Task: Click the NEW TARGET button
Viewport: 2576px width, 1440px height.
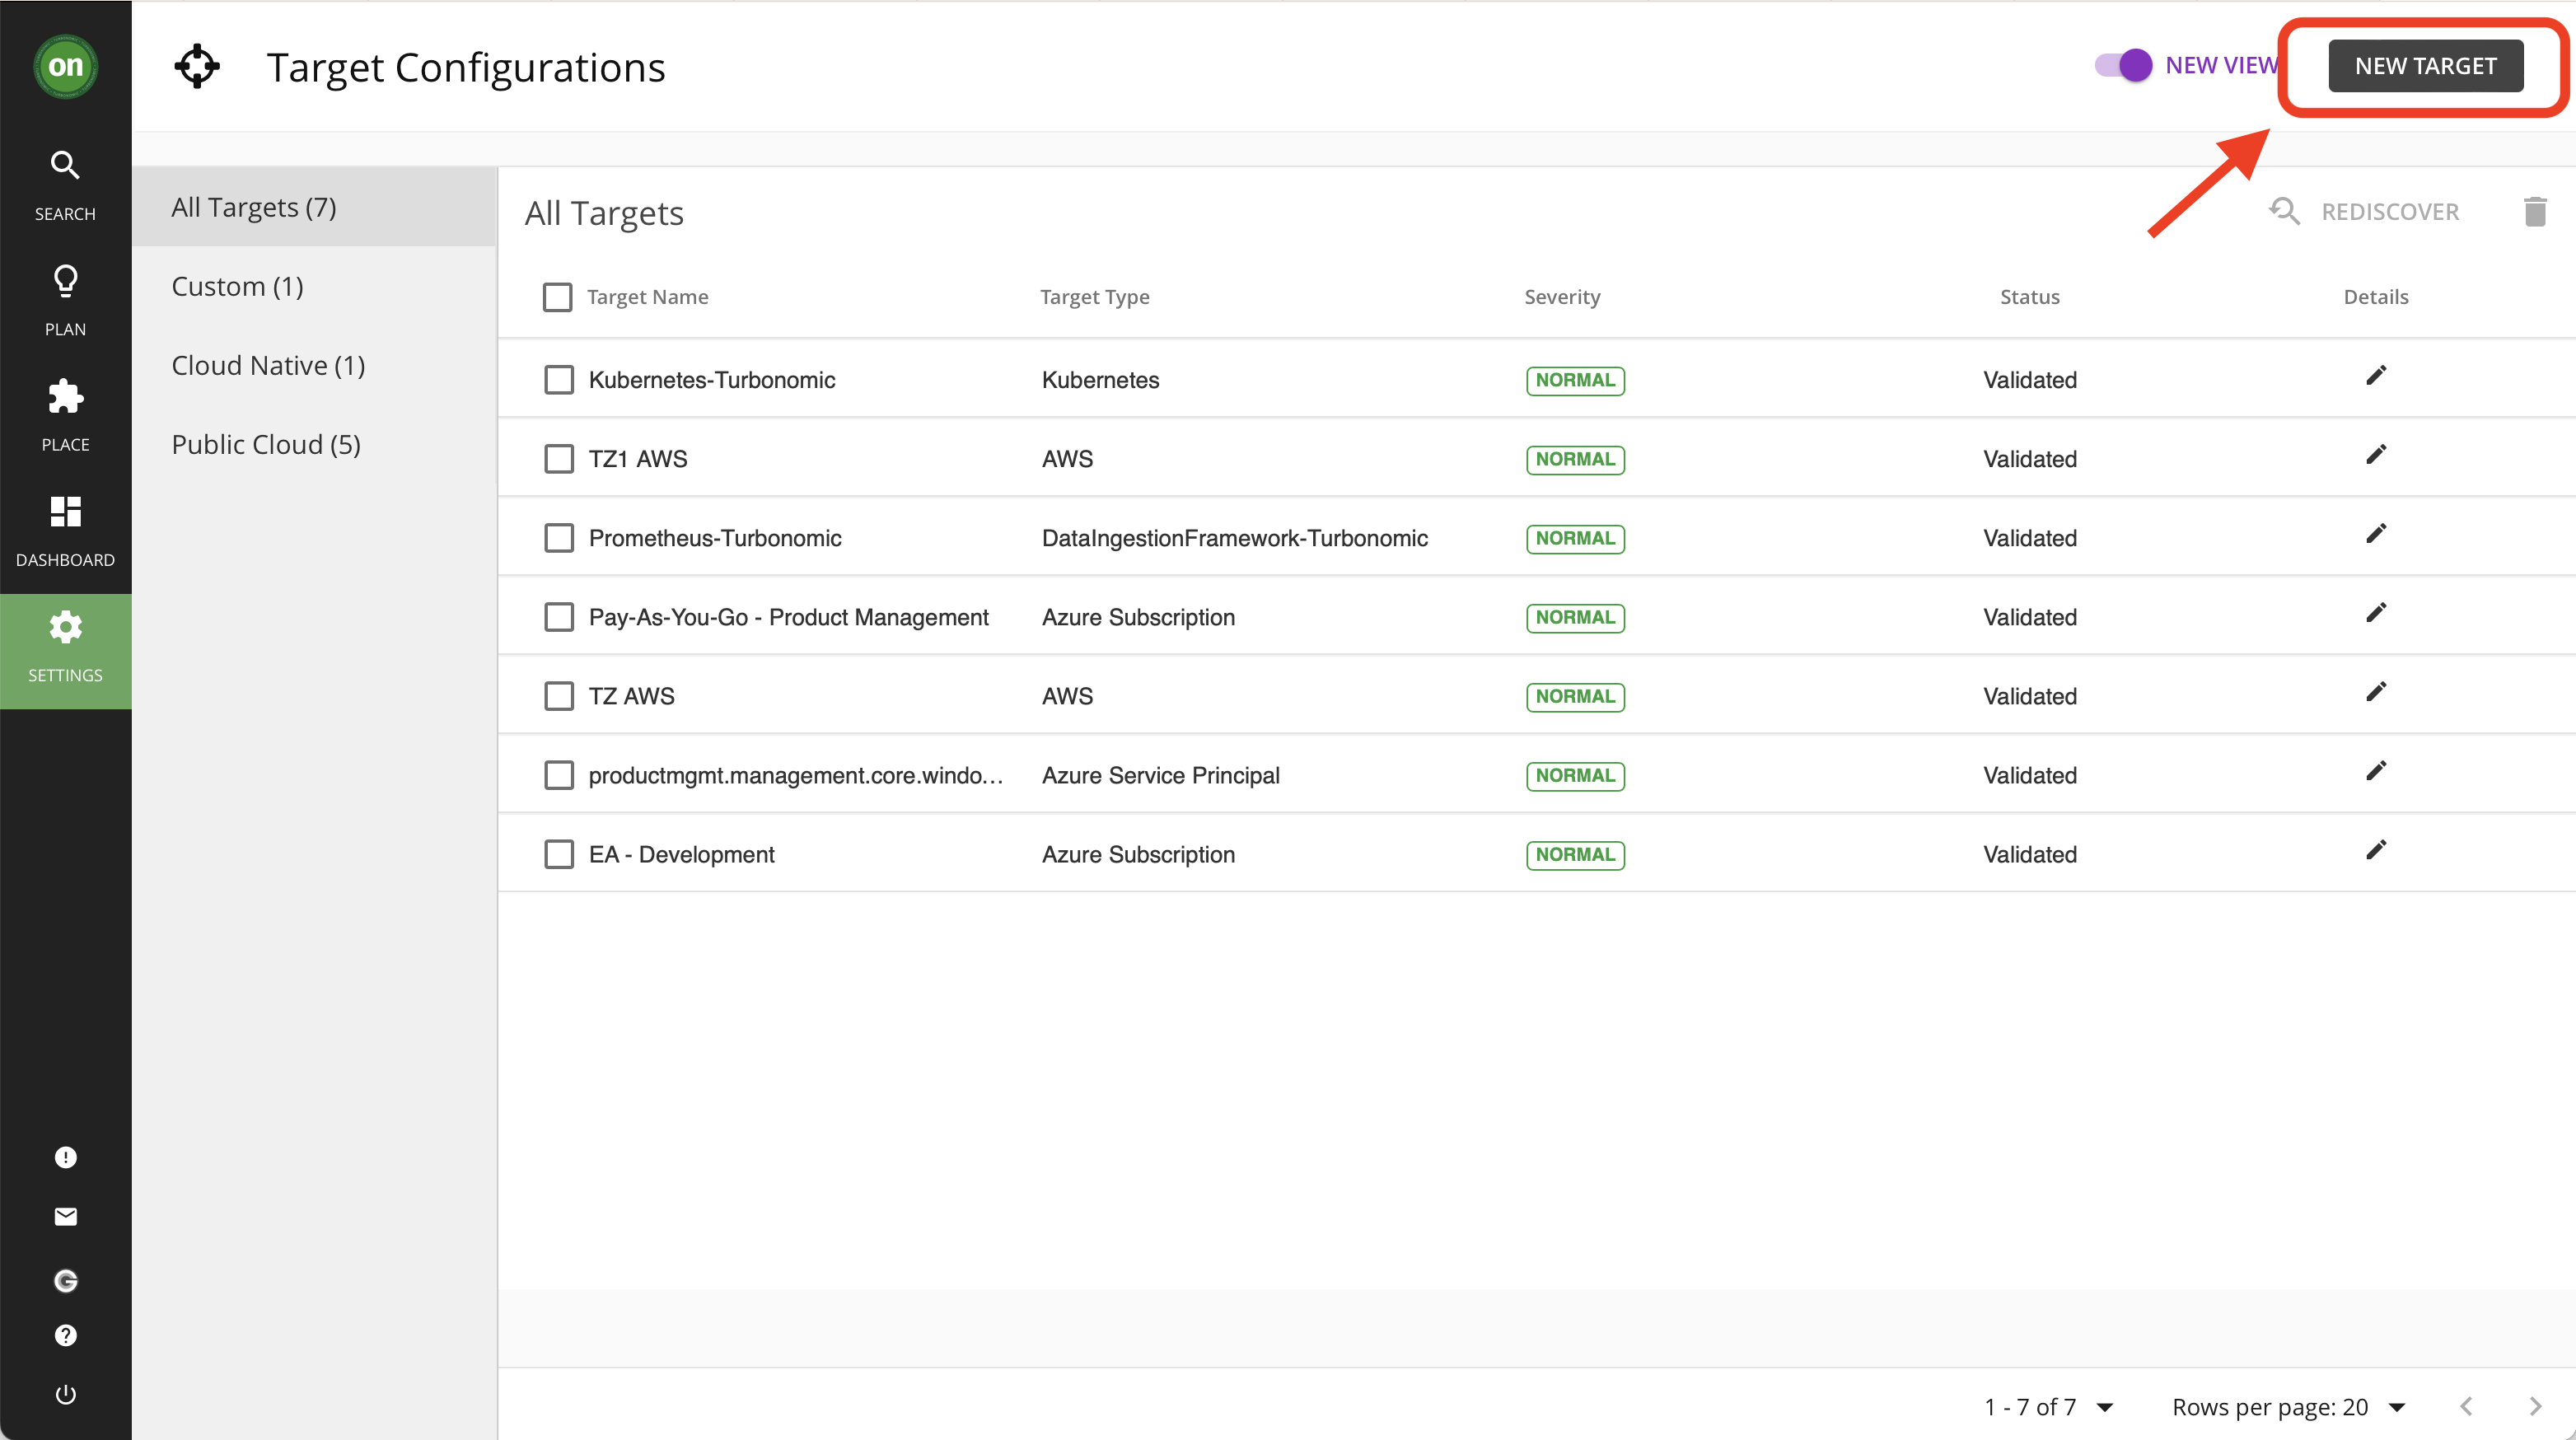Action: click(x=2425, y=65)
